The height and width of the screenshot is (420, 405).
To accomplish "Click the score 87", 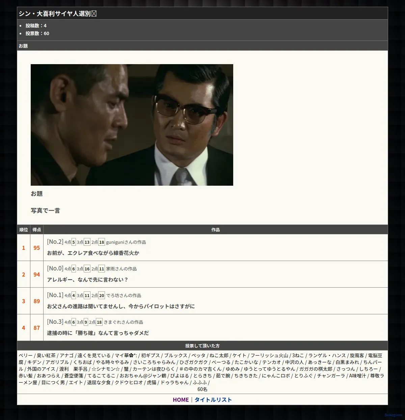I will click(x=37, y=328).
